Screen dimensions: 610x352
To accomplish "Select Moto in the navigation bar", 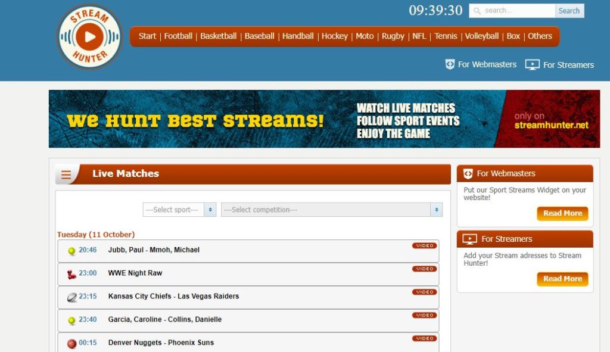I will point(365,36).
